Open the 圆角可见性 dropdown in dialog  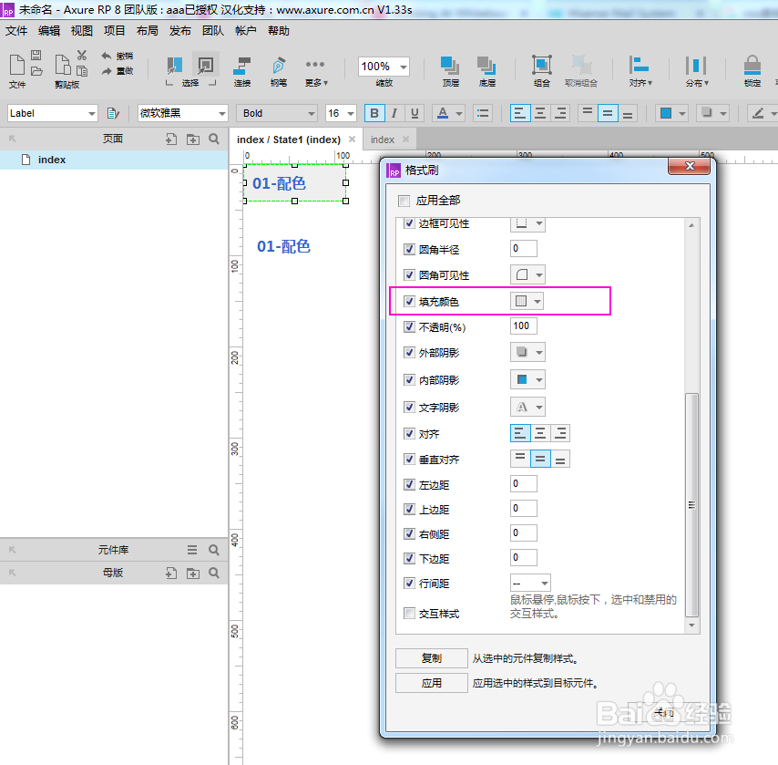pyautogui.click(x=527, y=274)
